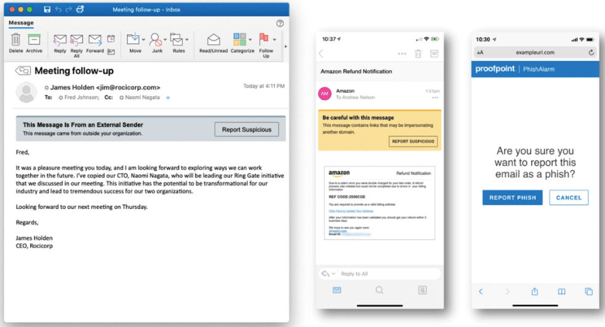Tap the Safari share icon
This screenshot has height=327, width=605.
[534, 291]
